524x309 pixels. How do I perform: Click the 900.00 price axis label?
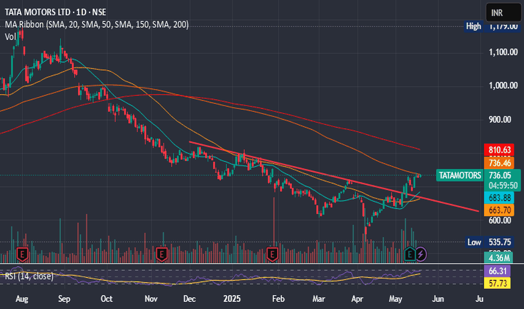[x=500, y=120]
